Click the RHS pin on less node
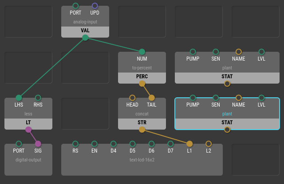Viewport: 284px width, 184px height. coord(38,98)
